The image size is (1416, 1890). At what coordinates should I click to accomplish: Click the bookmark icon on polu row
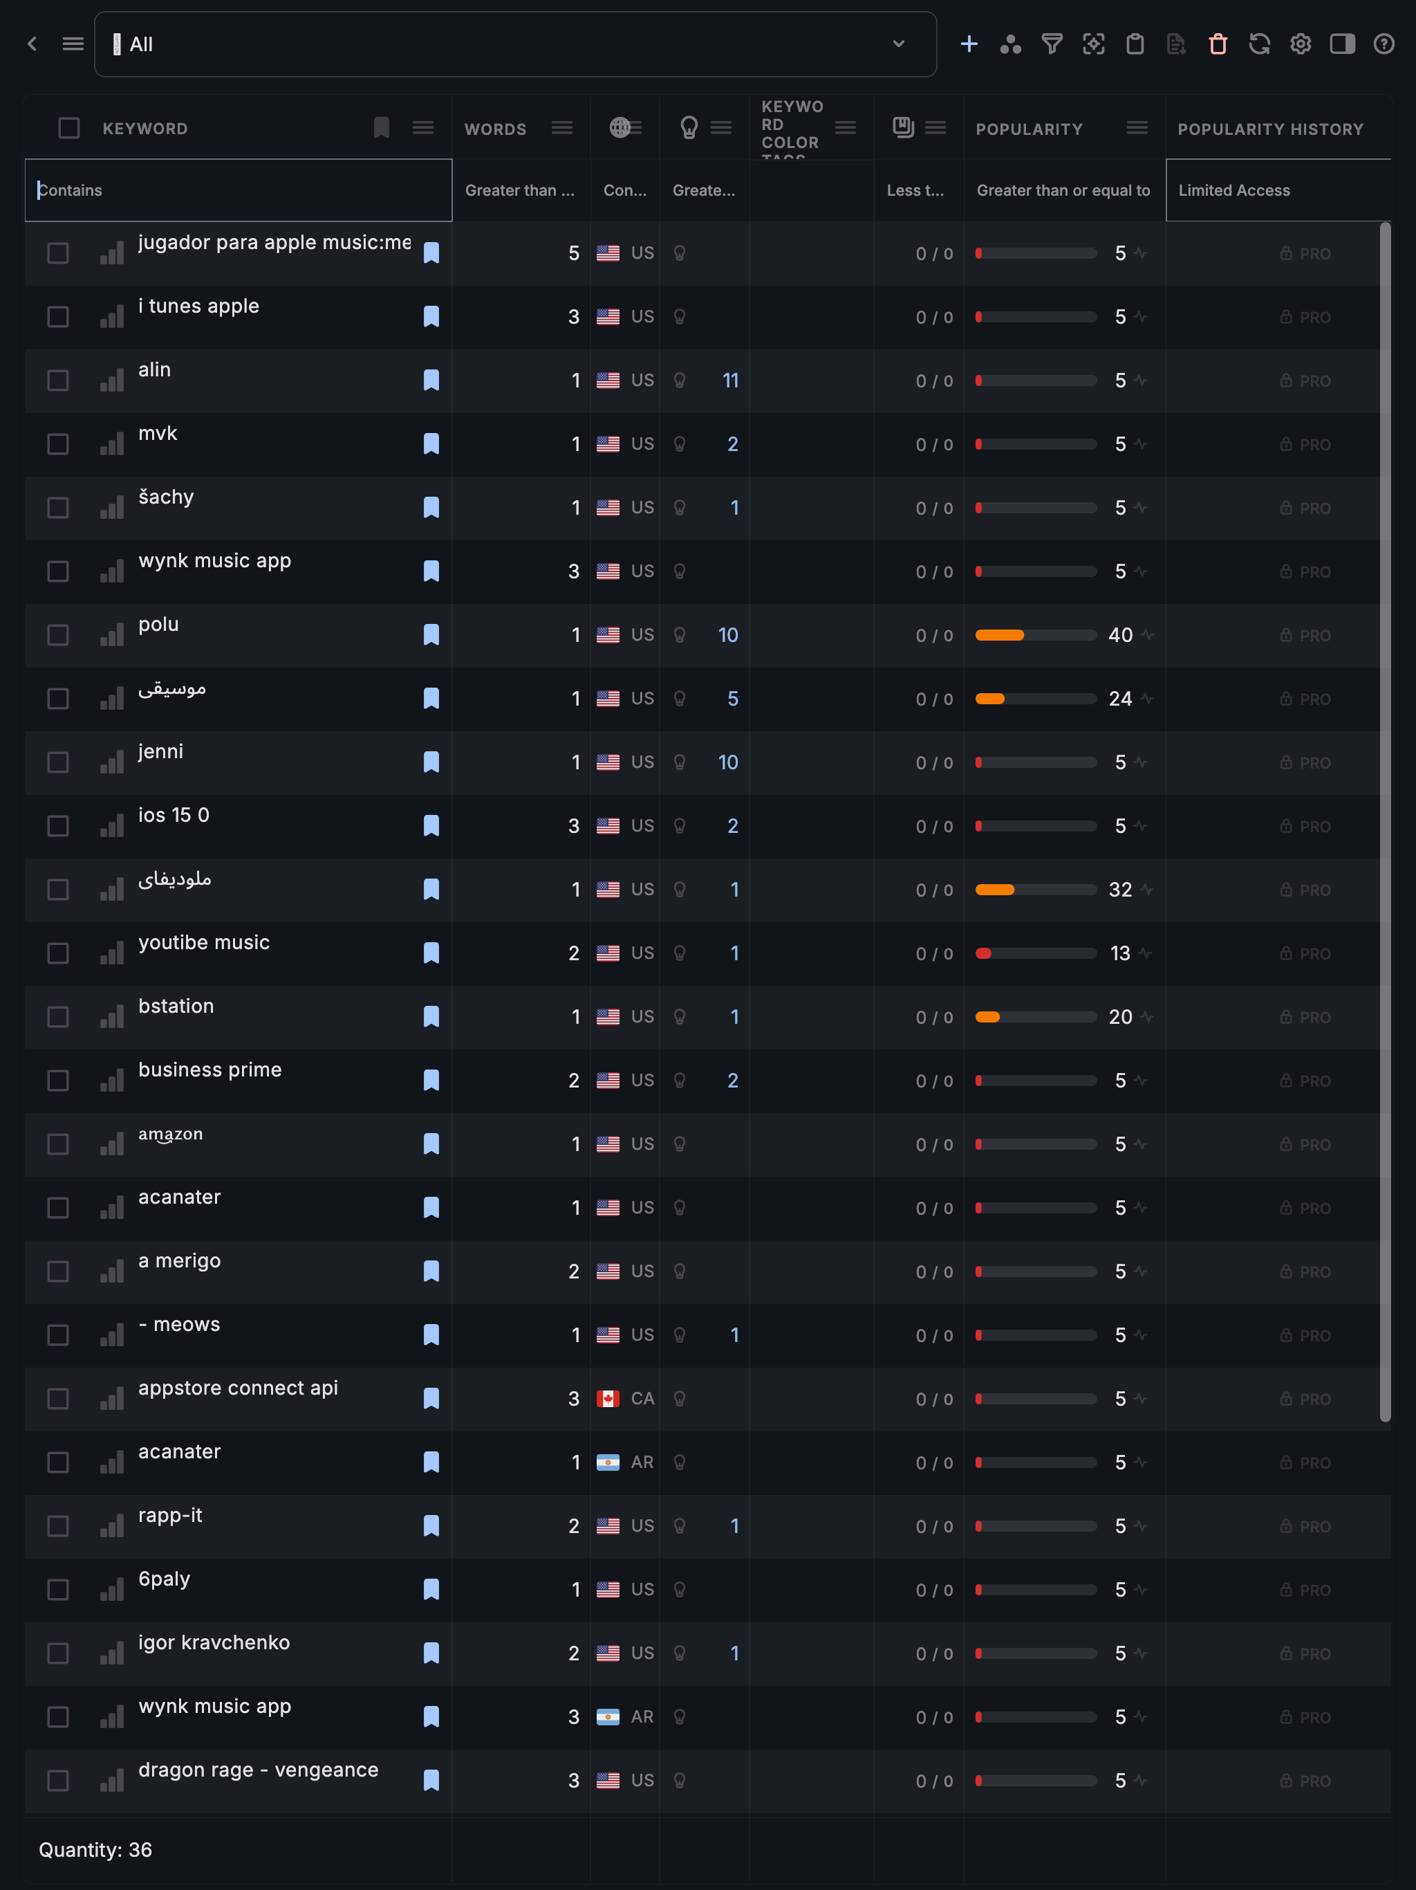431,635
